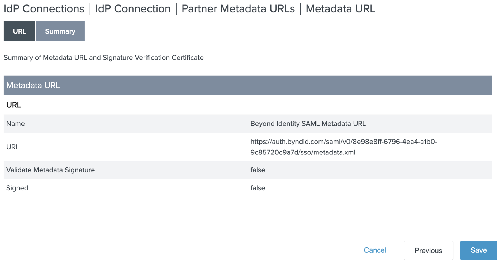Click the Metadata URL page title

[340, 9]
